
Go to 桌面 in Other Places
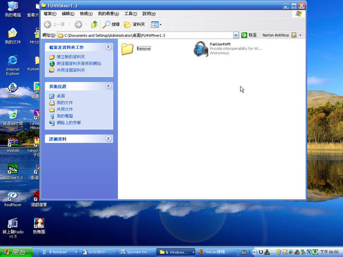tap(61, 96)
